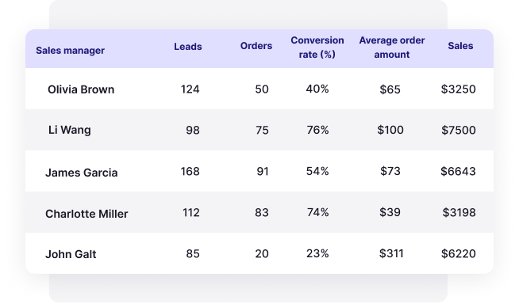Click the Li Wang name cell
Viewport: 519px width, 304px height.
(70, 130)
